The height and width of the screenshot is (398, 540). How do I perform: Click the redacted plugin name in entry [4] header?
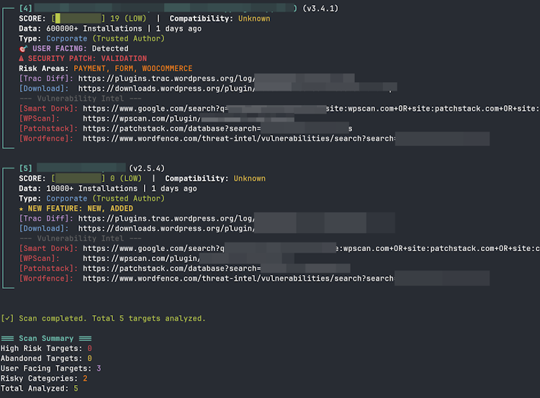[x=165, y=8]
